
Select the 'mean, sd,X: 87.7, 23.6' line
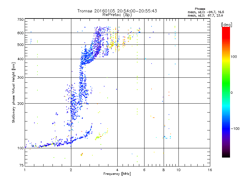(205, 16)
